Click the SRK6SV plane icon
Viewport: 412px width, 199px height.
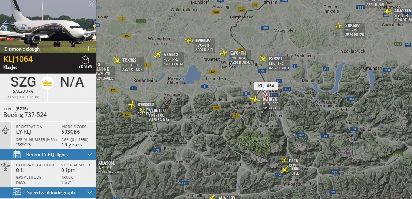coord(339,26)
